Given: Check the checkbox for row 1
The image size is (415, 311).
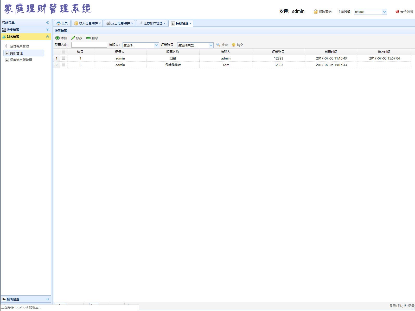Looking at the screenshot, I should pyautogui.click(x=63, y=58).
